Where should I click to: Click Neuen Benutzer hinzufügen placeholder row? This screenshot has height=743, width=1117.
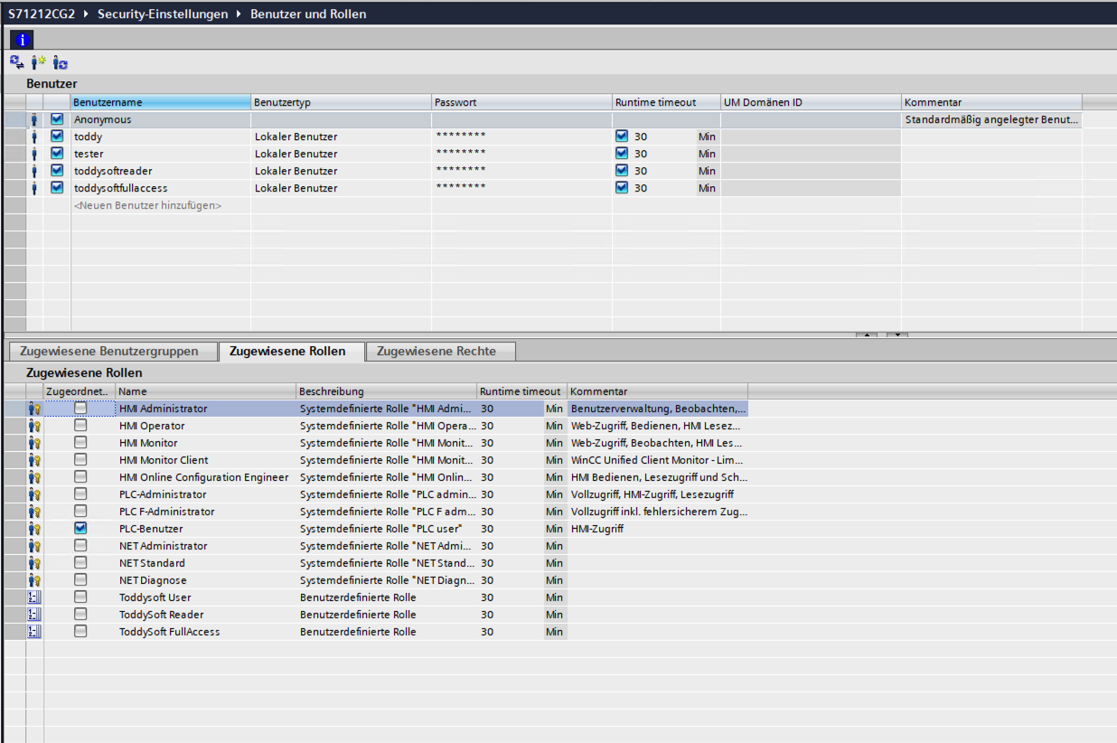coord(147,205)
